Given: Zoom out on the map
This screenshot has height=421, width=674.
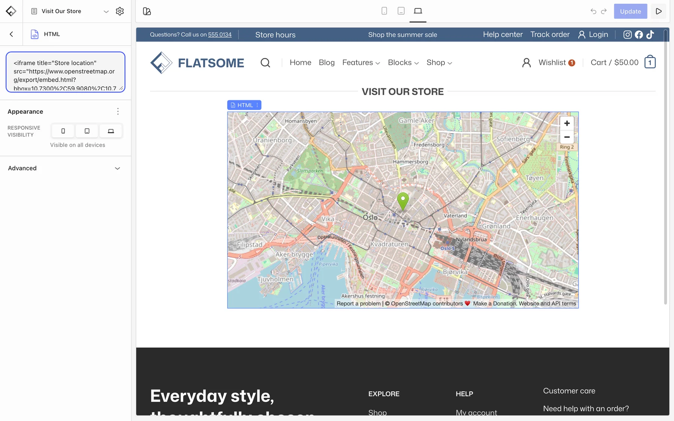Looking at the screenshot, I should pyautogui.click(x=567, y=137).
